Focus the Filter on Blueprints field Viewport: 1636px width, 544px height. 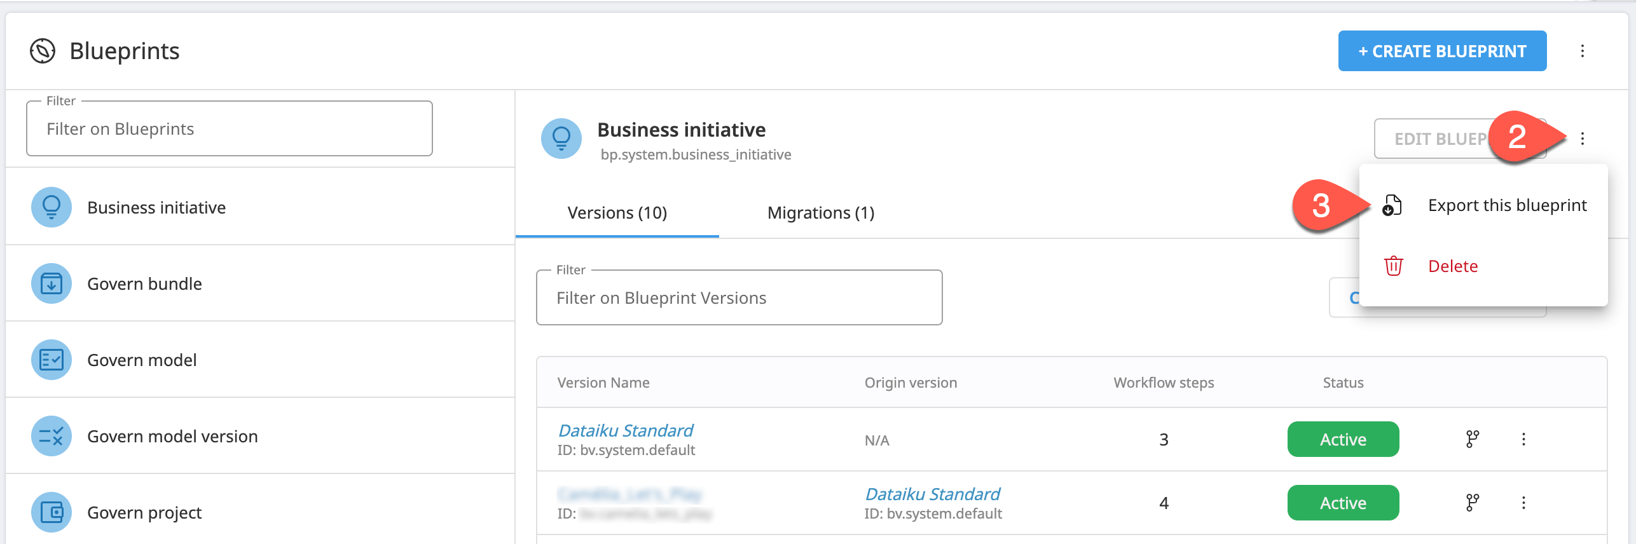pyautogui.click(x=230, y=129)
